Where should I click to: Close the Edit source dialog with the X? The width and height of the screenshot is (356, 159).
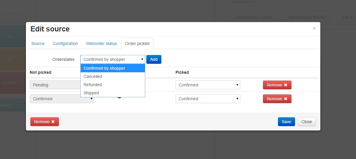pos(314,28)
